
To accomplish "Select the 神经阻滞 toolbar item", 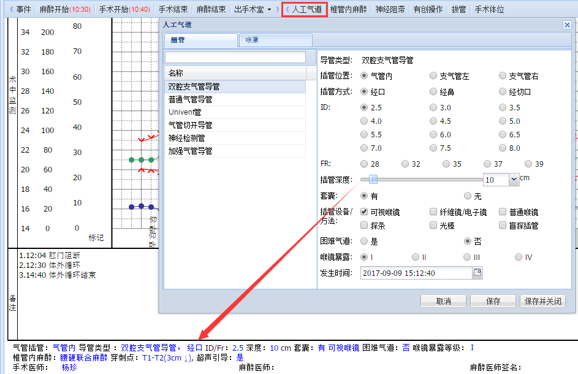I will 390,10.
